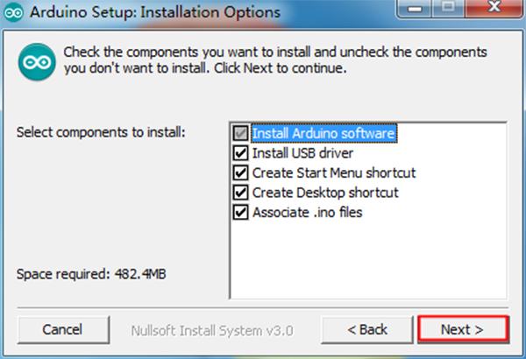Image resolution: width=526 pixels, height=359 pixels.
Task: Highlight the "Associate .ino files" list item text
Action: tap(307, 212)
